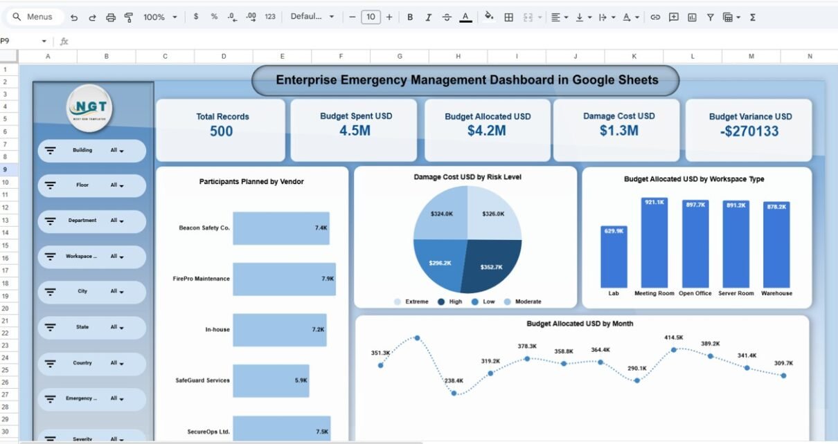Click the Borders grid icon

point(508,17)
